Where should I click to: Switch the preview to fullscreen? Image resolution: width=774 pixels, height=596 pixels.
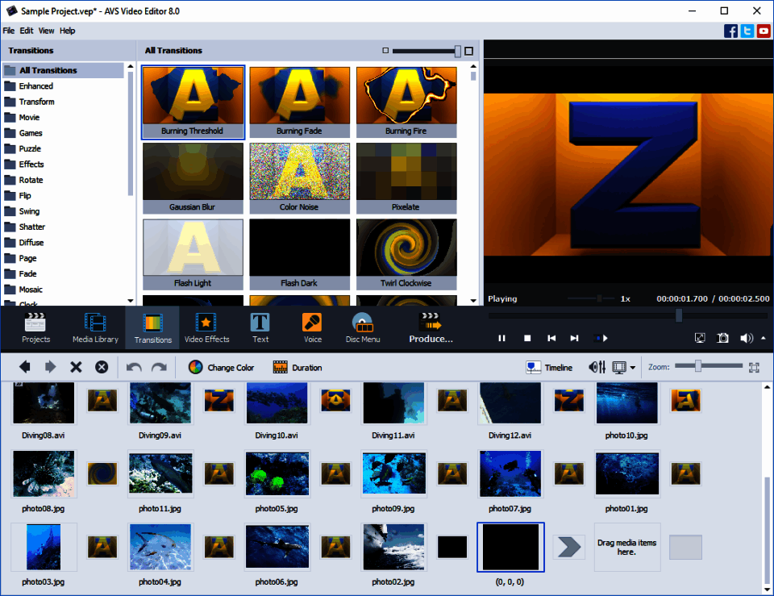(x=700, y=338)
